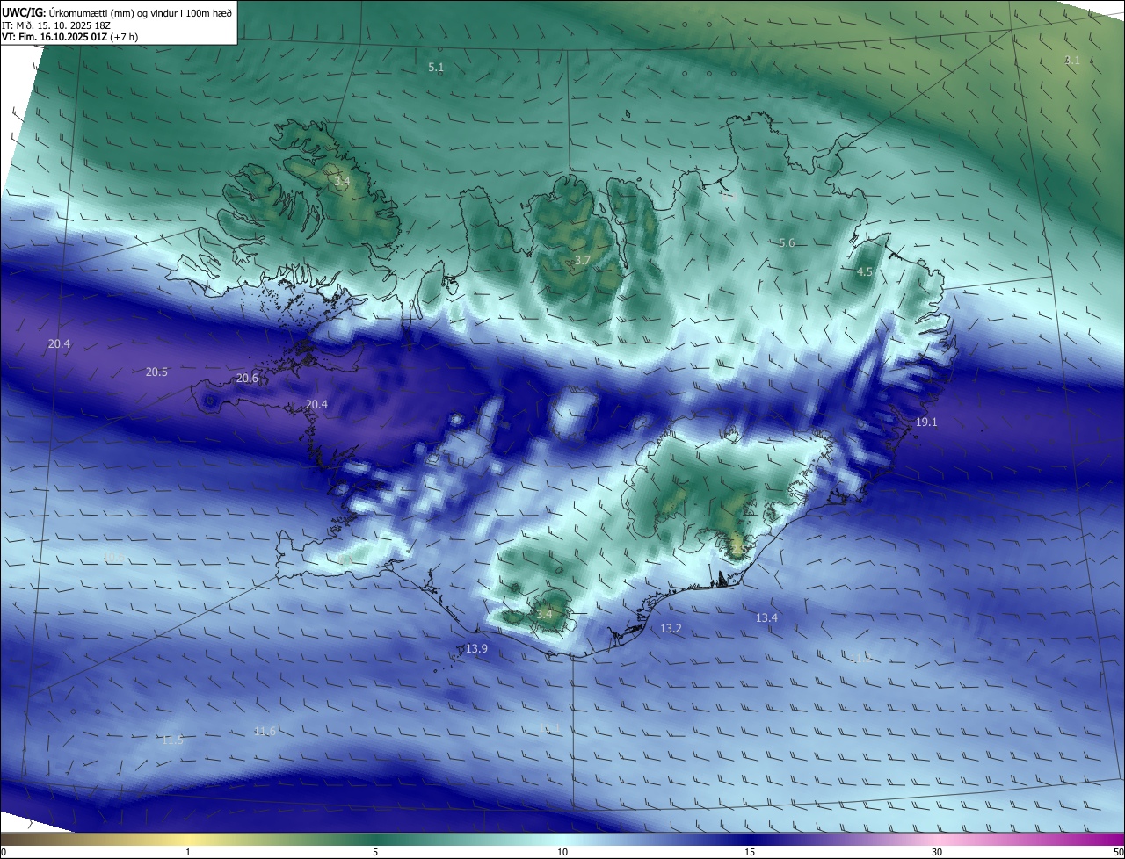1125x859 pixels.
Task: Click the 20.5 value west of Iceland
Action: pyautogui.click(x=156, y=372)
